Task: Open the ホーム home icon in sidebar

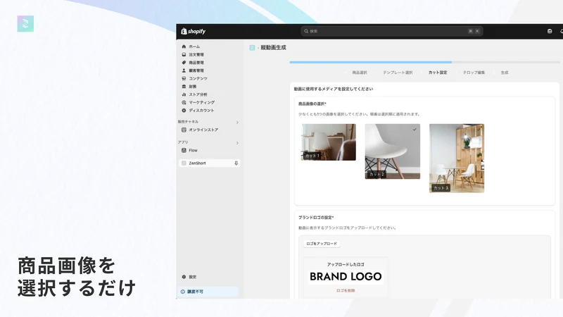Action: (x=184, y=46)
